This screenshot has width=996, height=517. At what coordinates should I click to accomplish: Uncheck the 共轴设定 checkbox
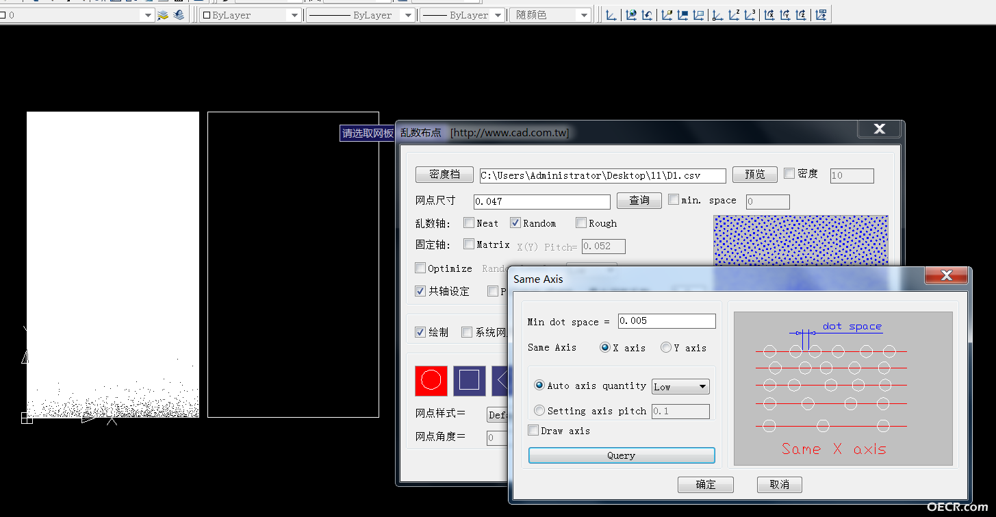(420, 291)
